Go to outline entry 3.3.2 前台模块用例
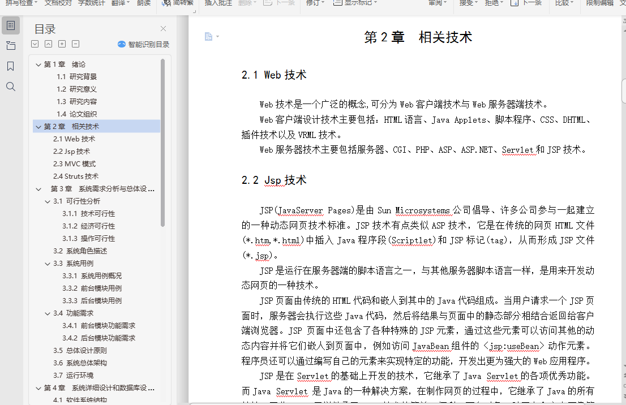The width and height of the screenshot is (626, 405). point(92,288)
